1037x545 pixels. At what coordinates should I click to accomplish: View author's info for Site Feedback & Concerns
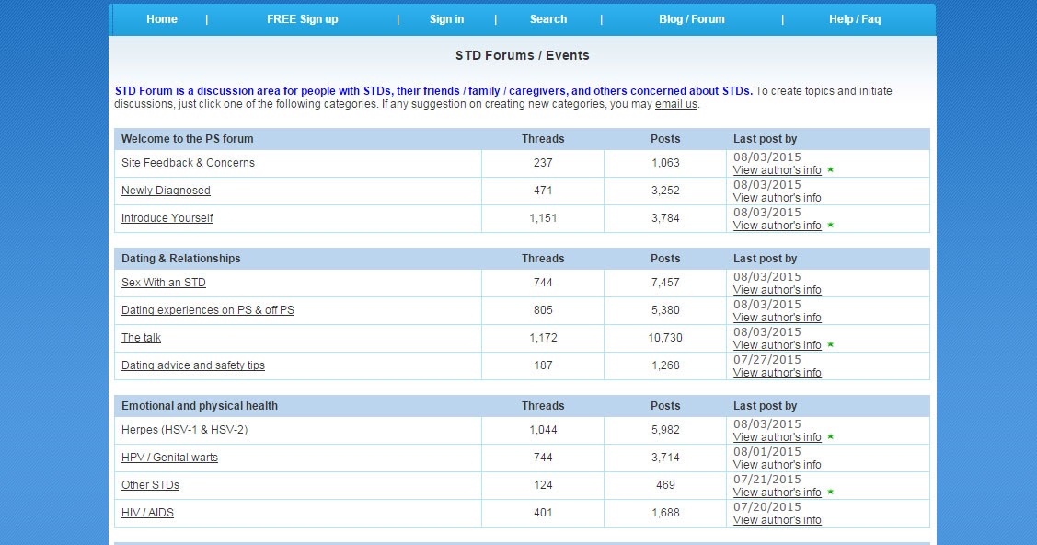(x=778, y=170)
